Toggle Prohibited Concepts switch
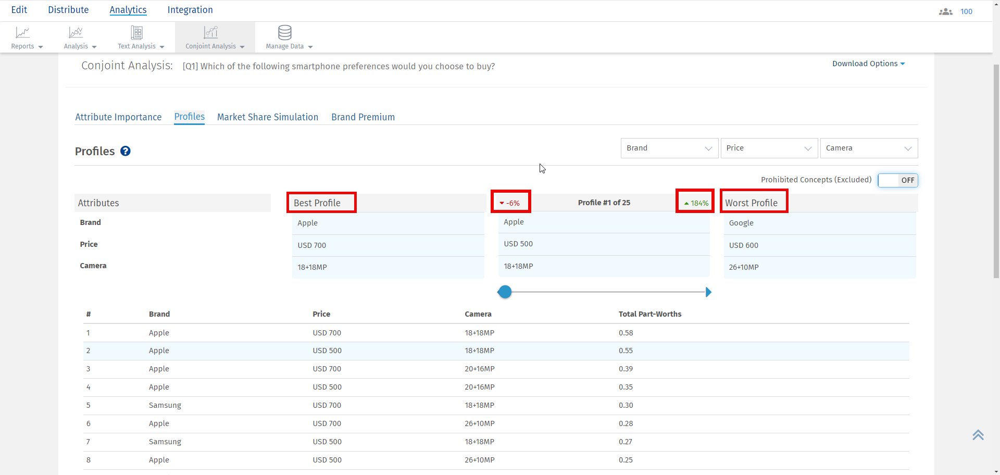1000x475 pixels. (x=897, y=180)
